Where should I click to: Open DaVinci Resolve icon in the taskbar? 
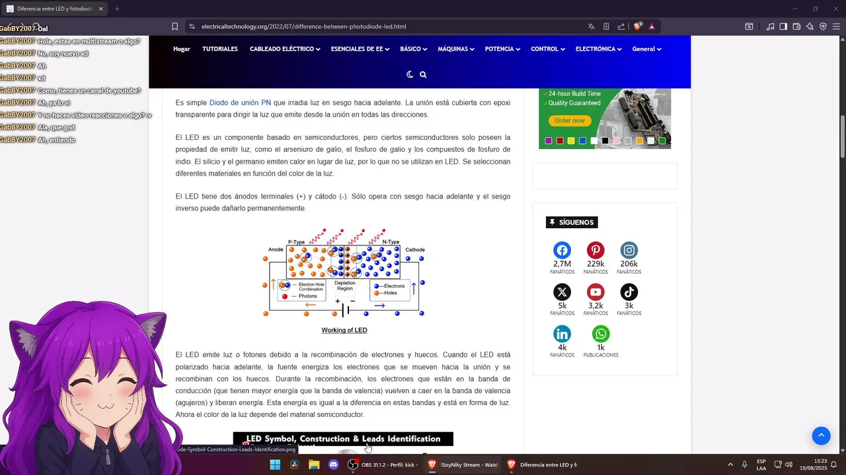[x=295, y=464]
